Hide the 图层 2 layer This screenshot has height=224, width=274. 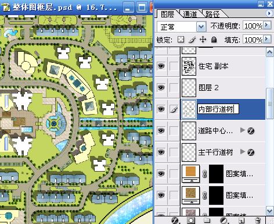coord(161,88)
